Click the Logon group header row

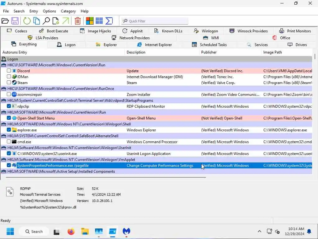pos(156,59)
